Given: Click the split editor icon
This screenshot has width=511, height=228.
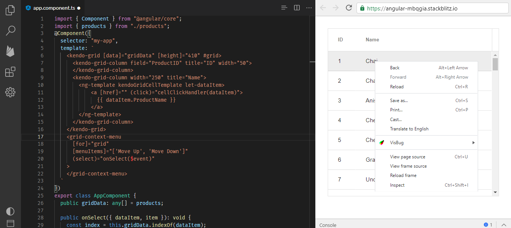Looking at the screenshot, I should tap(297, 8).
